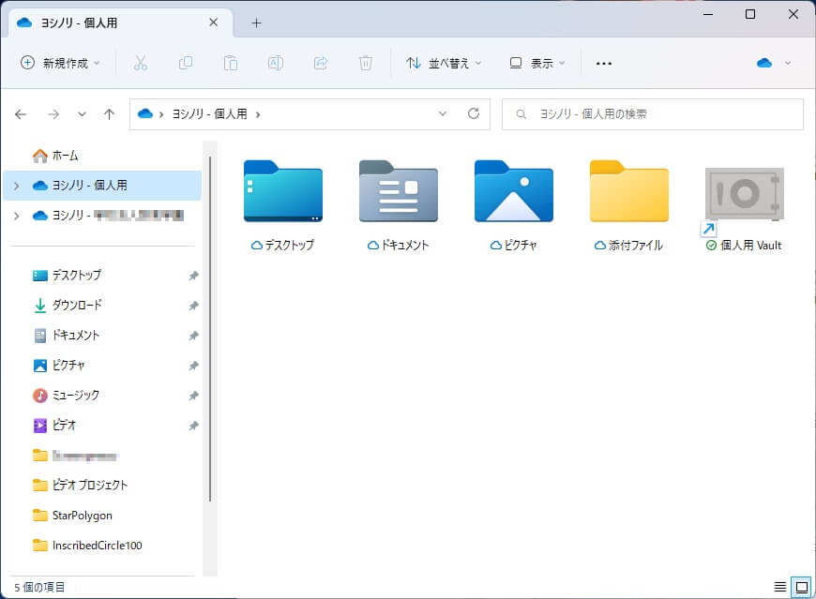Open recent locations dropdown chevron

click(82, 113)
